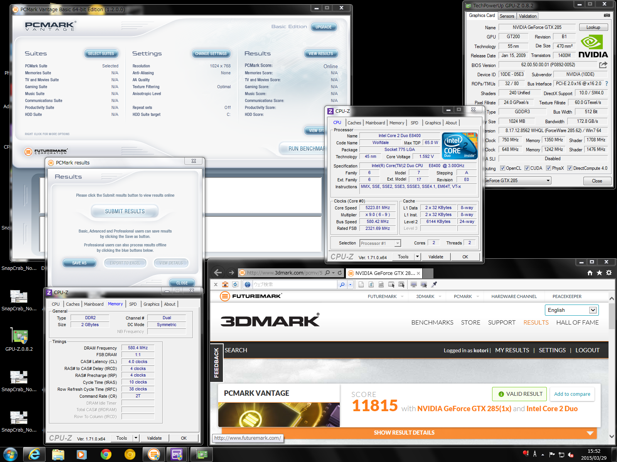Click SUBMIT RESULTS in PCMark results
This screenshot has height=462, width=617.
coord(125,211)
